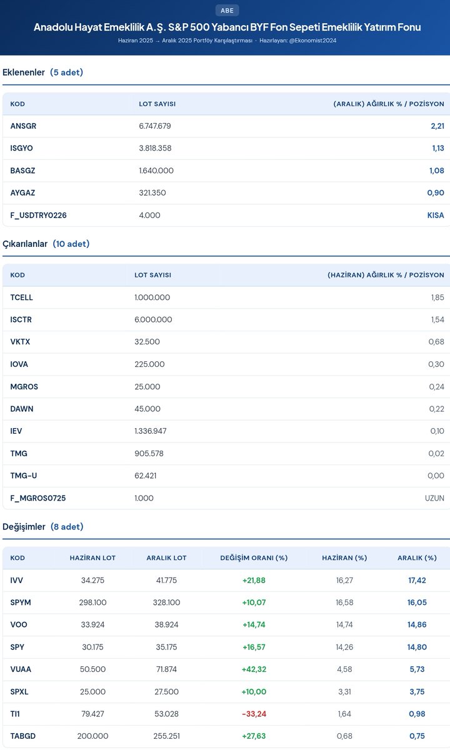Screen dimensions: 450x750
Task: Select the TABGD row code
Action: [23, 736]
